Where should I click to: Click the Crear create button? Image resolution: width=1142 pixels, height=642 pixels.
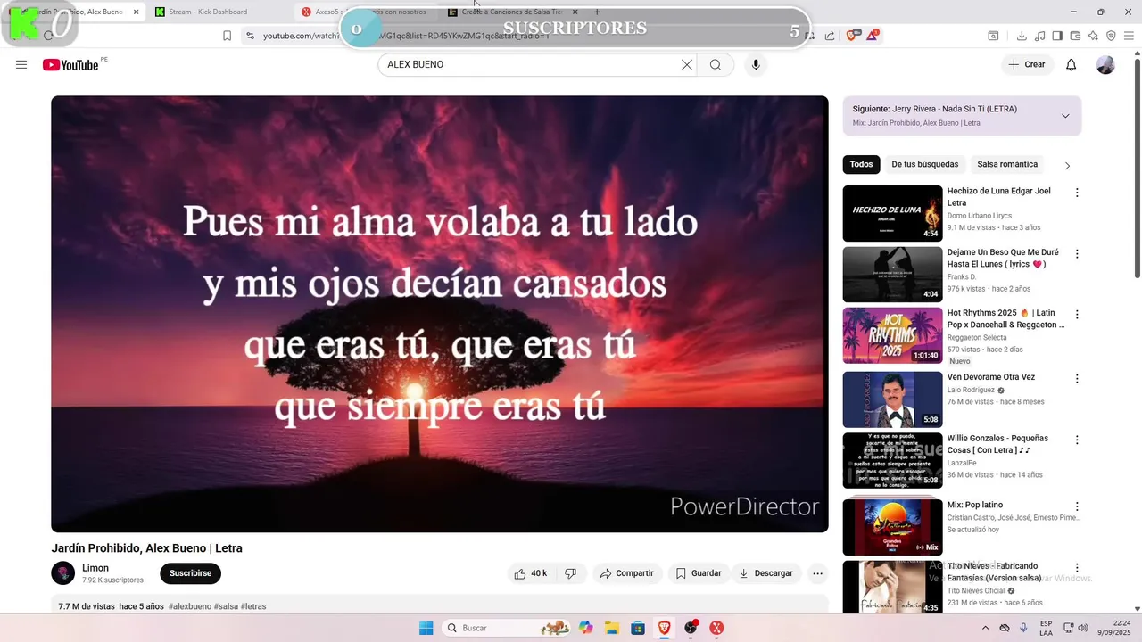tap(1027, 64)
